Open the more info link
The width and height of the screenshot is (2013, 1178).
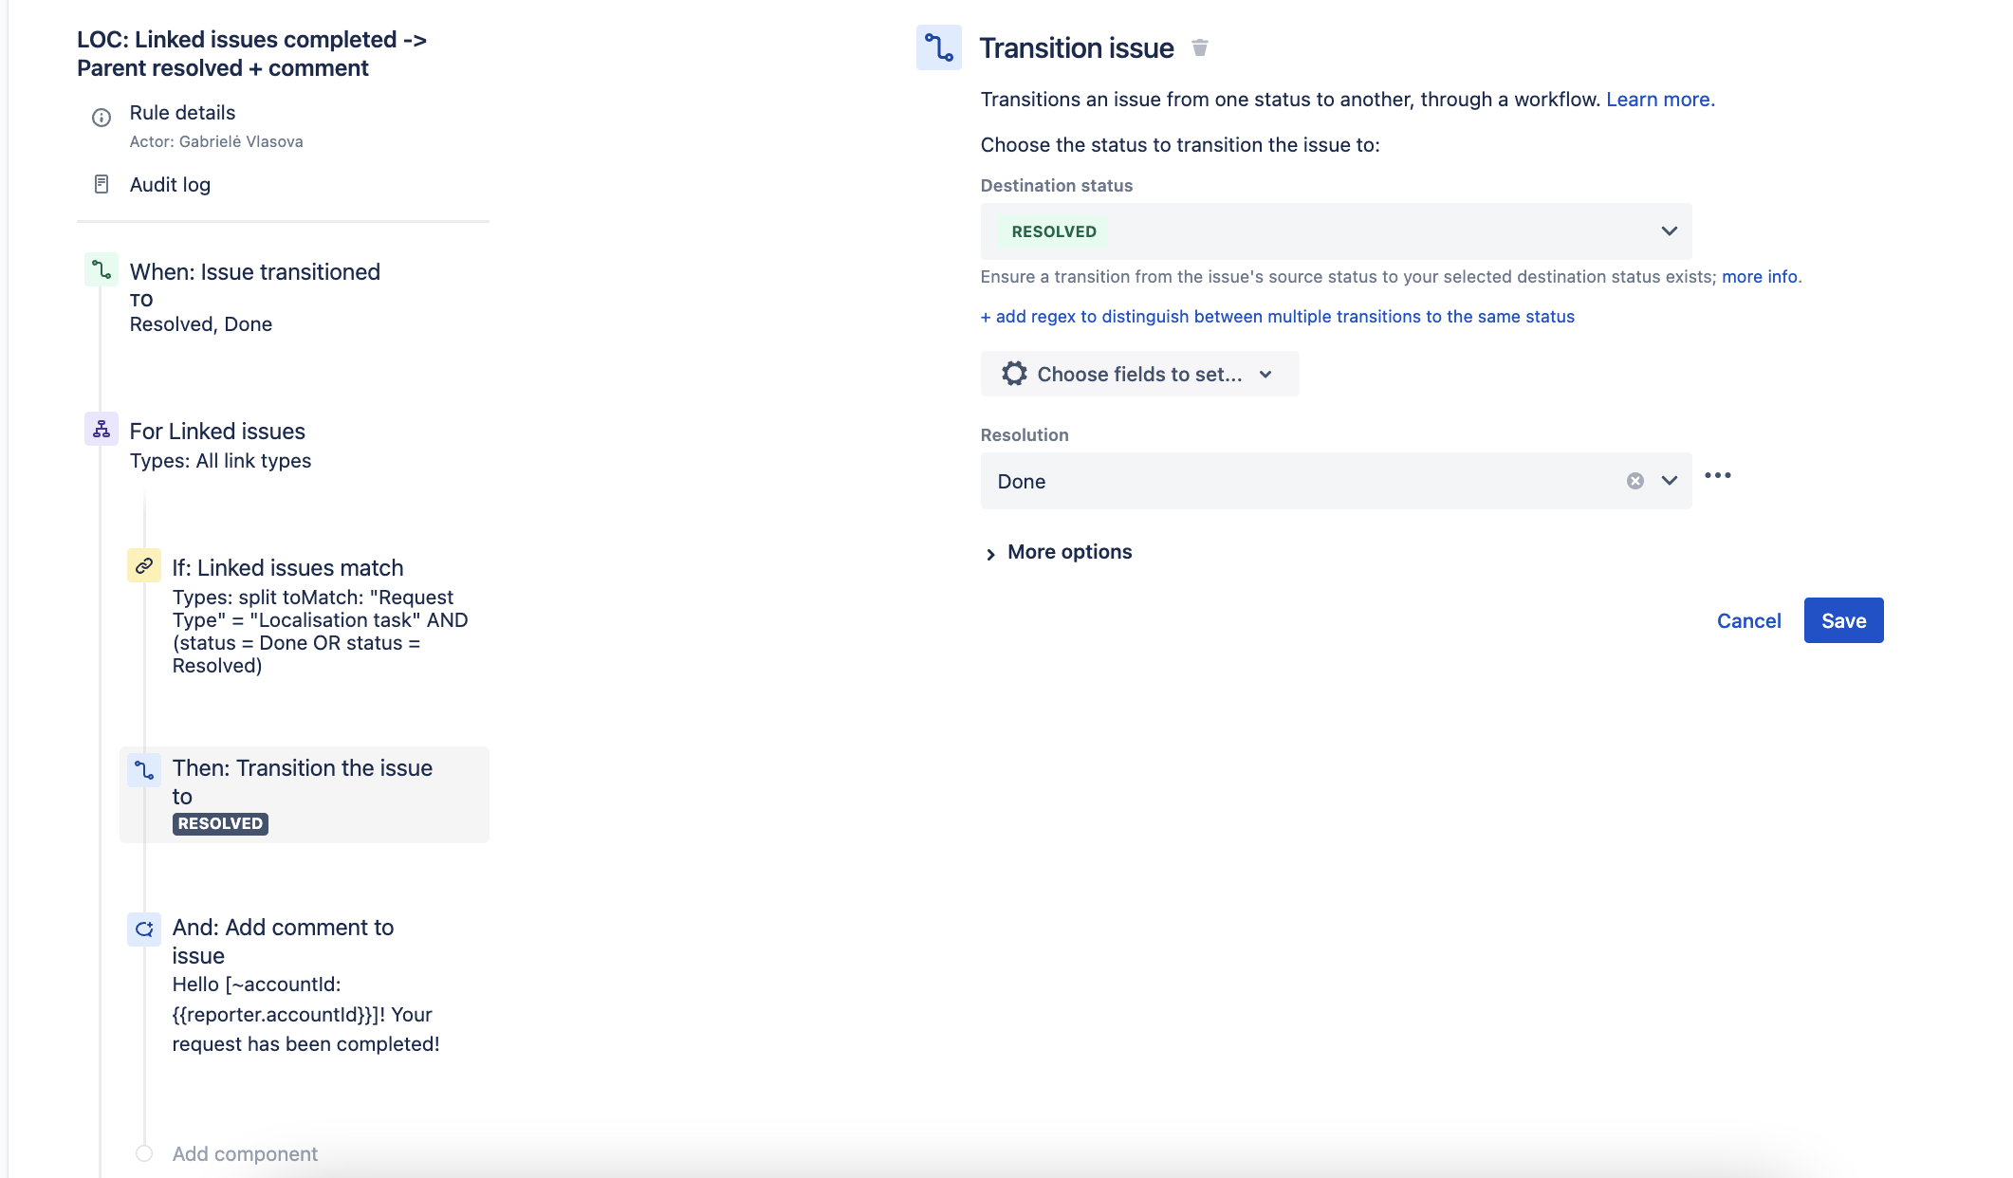1760,276
